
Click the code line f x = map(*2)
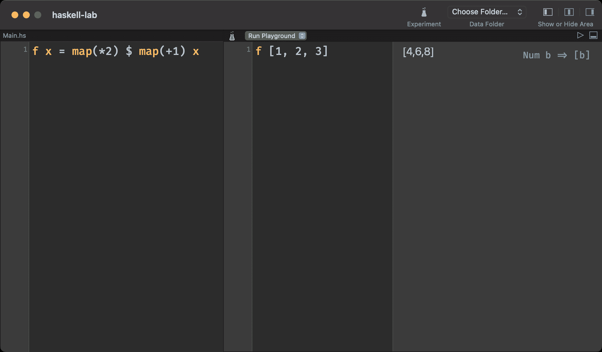tap(116, 51)
